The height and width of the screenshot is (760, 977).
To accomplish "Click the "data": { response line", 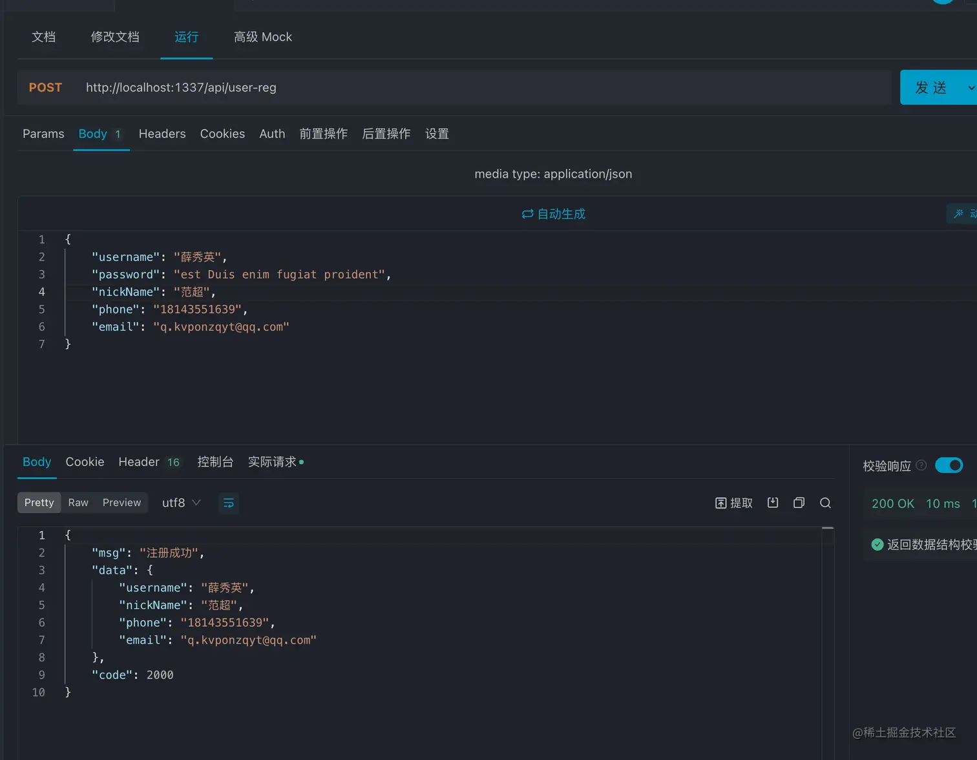I will click(x=122, y=571).
